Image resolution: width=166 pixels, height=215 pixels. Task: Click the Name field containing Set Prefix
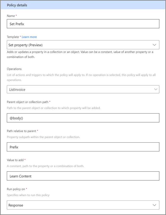83,24
